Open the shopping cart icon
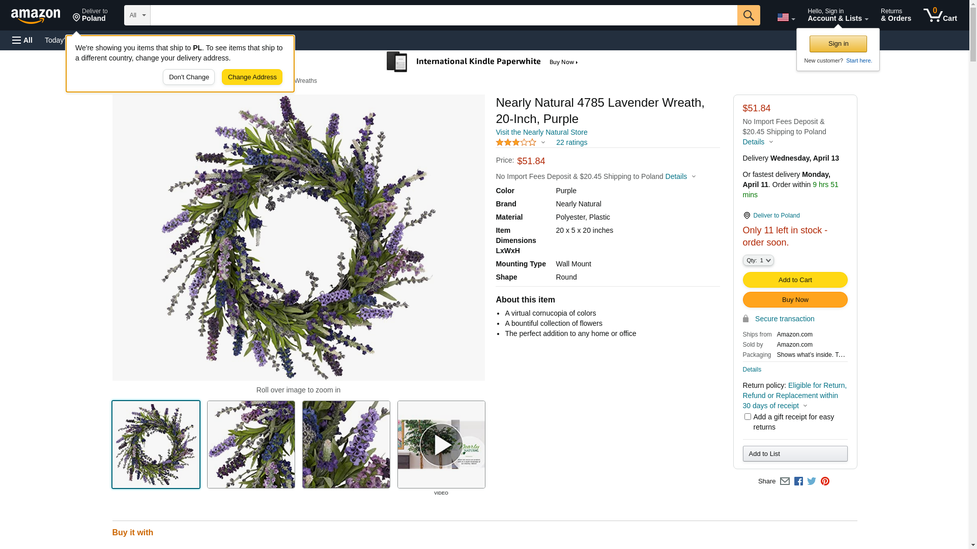This screenshot has width=977, height=549. [940, 15]
